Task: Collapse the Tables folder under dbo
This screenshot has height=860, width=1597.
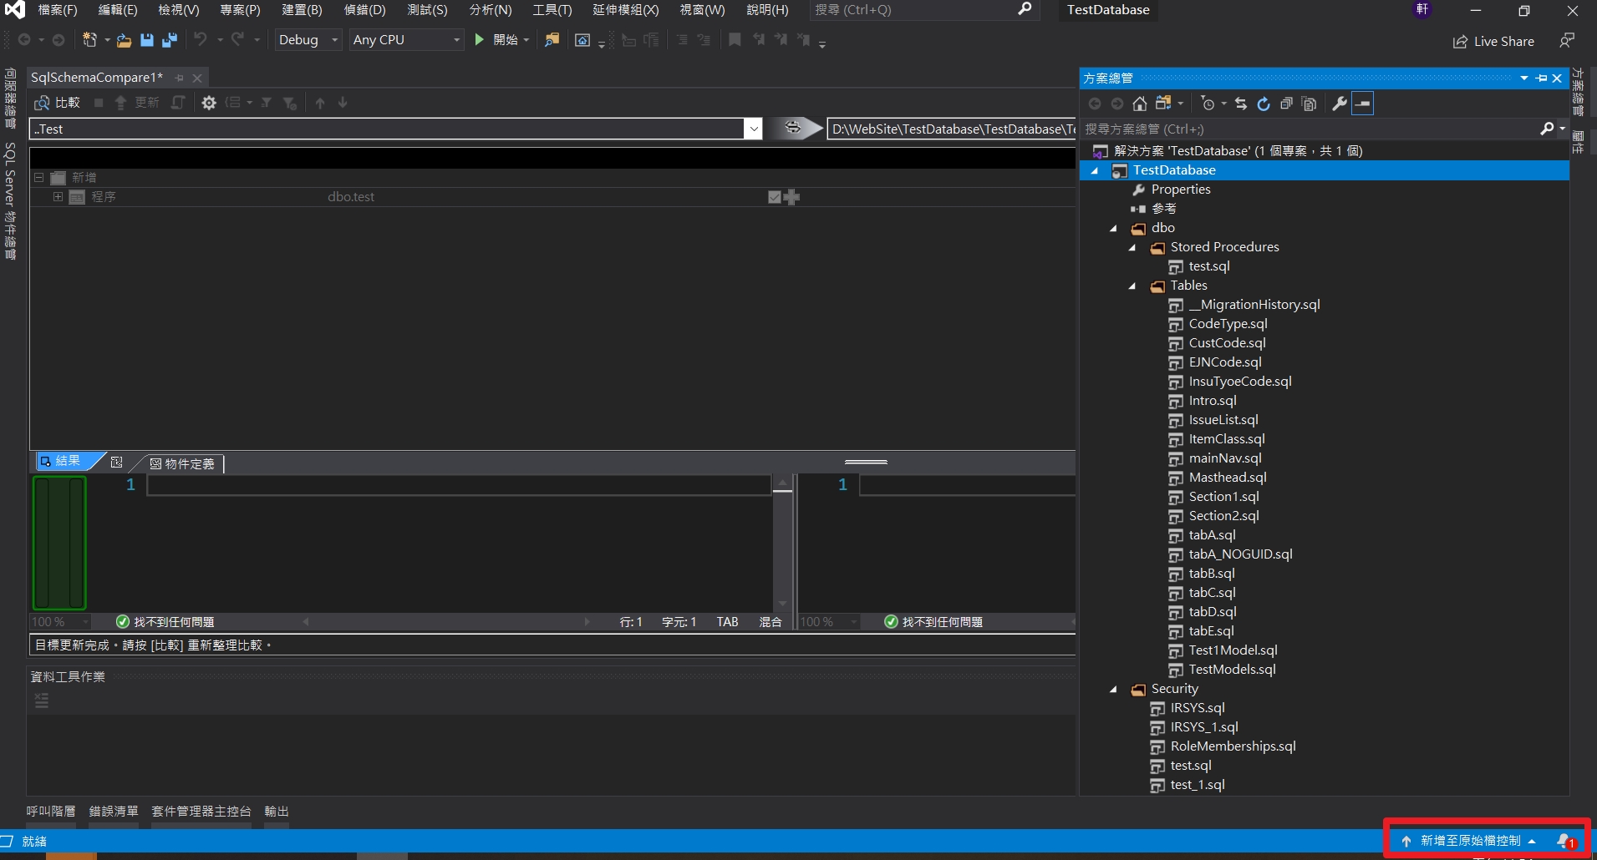Action: click(1132, 286)
